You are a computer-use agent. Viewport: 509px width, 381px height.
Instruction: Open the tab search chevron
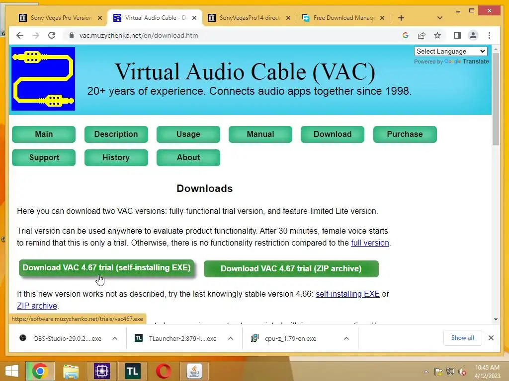440,18
